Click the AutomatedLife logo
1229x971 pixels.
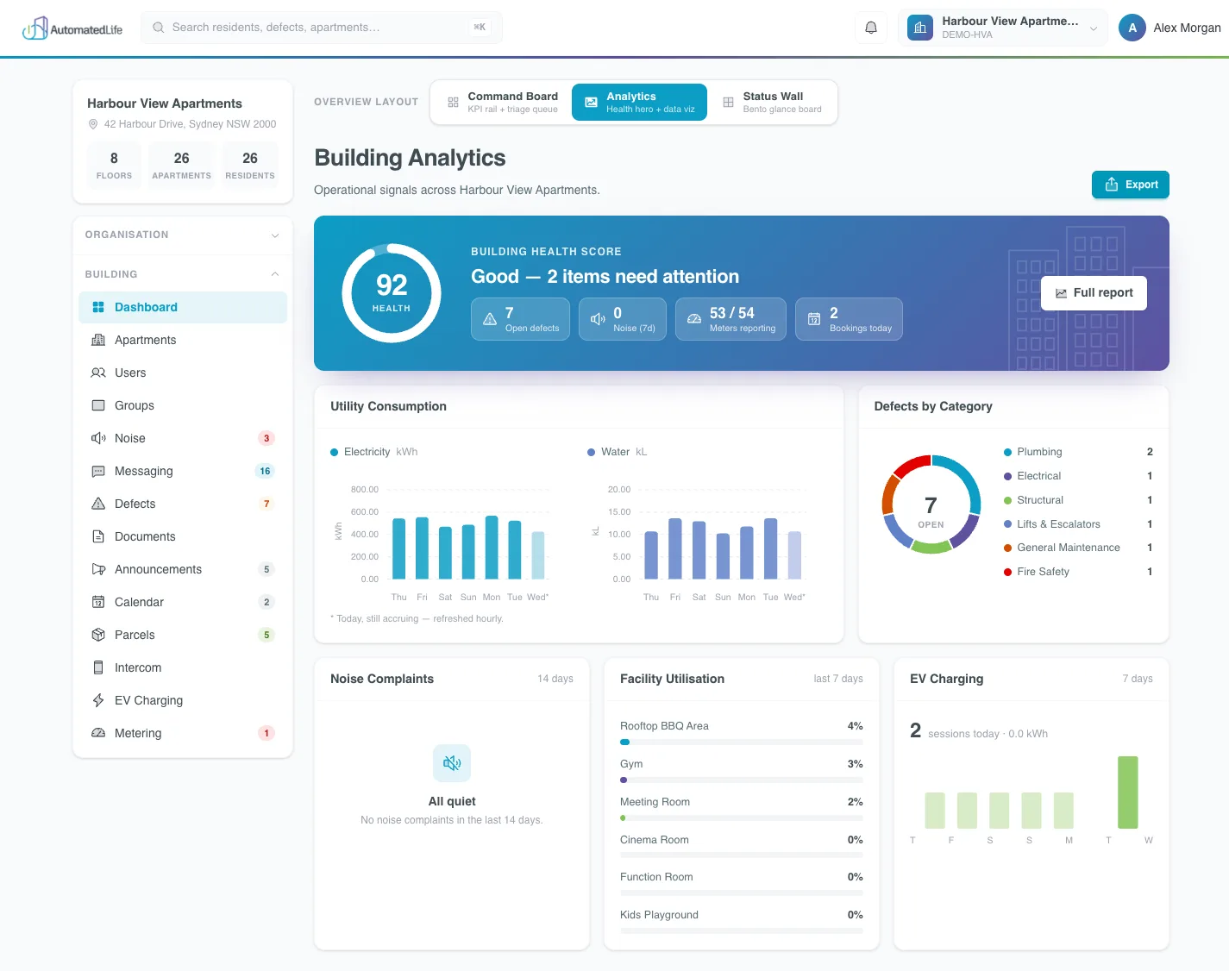coord(72,28)
